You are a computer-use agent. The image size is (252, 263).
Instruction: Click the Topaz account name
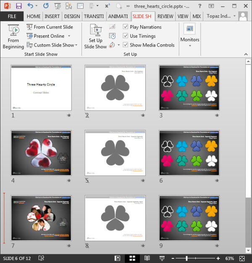tap(219, 16)
